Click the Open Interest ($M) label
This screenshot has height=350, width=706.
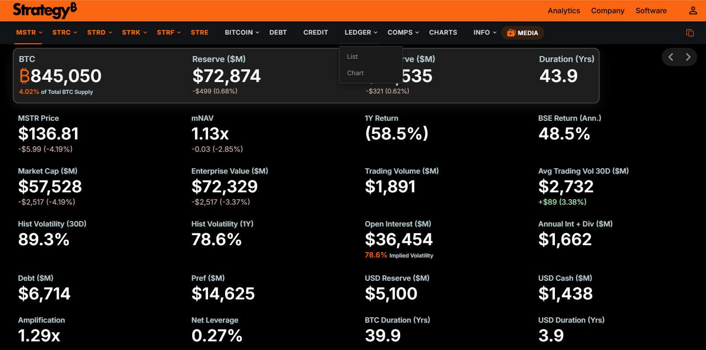pos(398,224)
